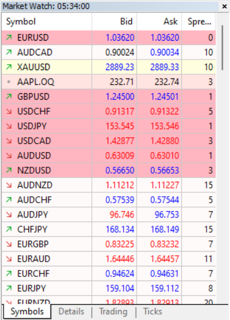
Task: Click the vertical scrollbar thumb
Action: coord(222,48)
